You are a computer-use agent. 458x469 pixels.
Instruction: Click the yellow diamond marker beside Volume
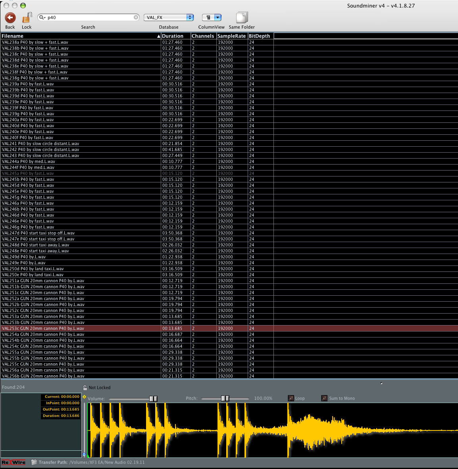coord(84,397)
